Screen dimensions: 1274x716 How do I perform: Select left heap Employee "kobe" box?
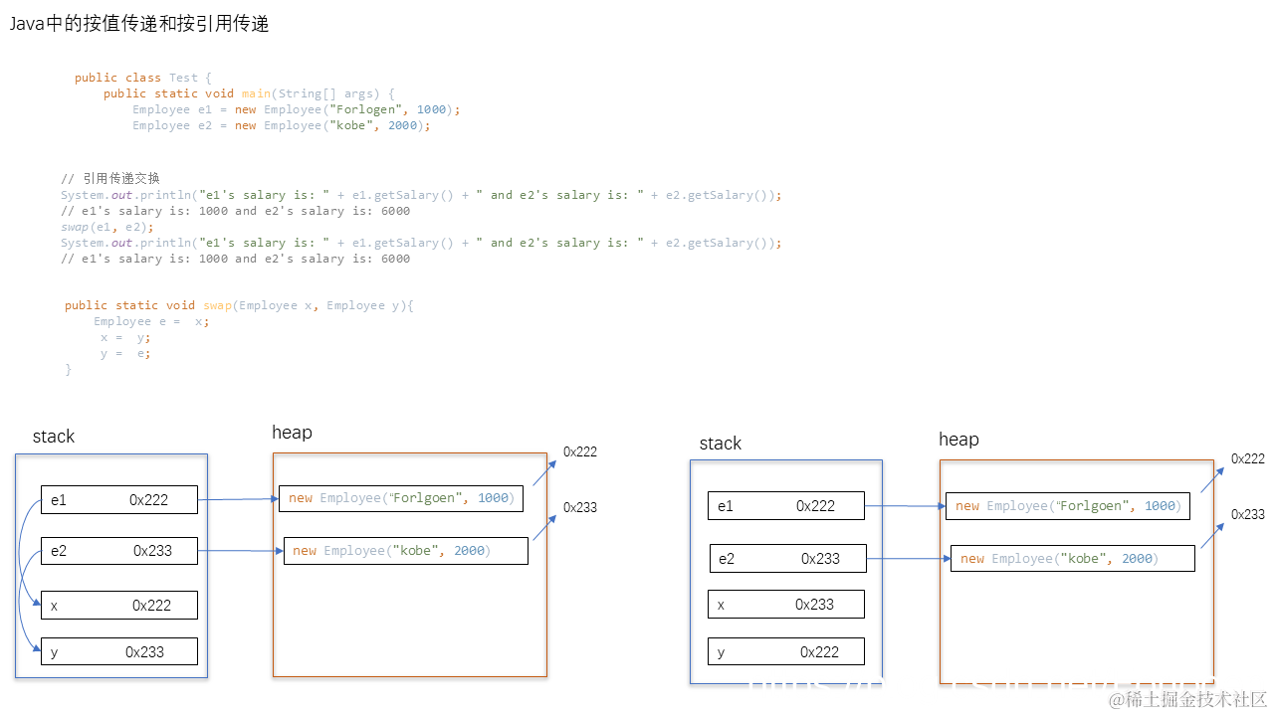406,551
